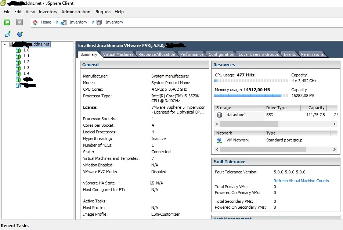Click the grey forward navigation arrow
This screenshot has width=343, height=230.
point(19,22)
